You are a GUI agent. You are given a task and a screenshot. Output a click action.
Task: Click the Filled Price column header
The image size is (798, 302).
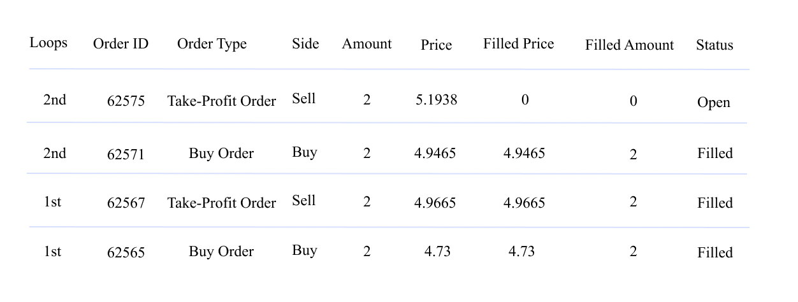tap(518, 44)
